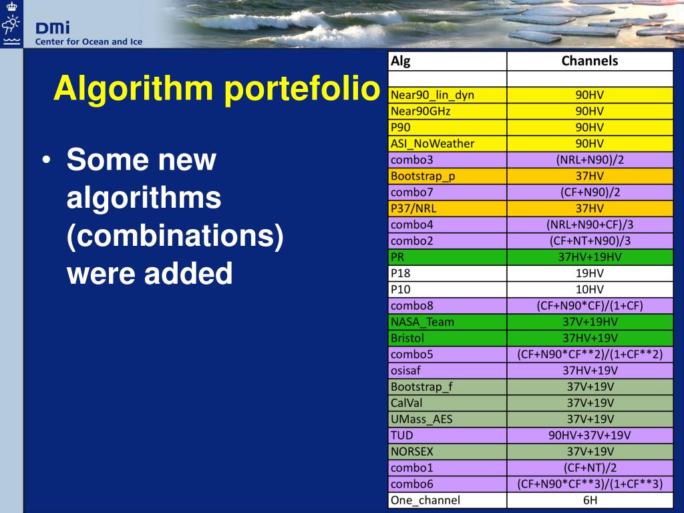Select the "90HV" cell in the ASI_NoWeather row
This screenshot has width=684, height=513.
click(590, 144)
